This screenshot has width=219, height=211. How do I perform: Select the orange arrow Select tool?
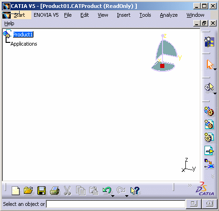[x=210, y=65]
